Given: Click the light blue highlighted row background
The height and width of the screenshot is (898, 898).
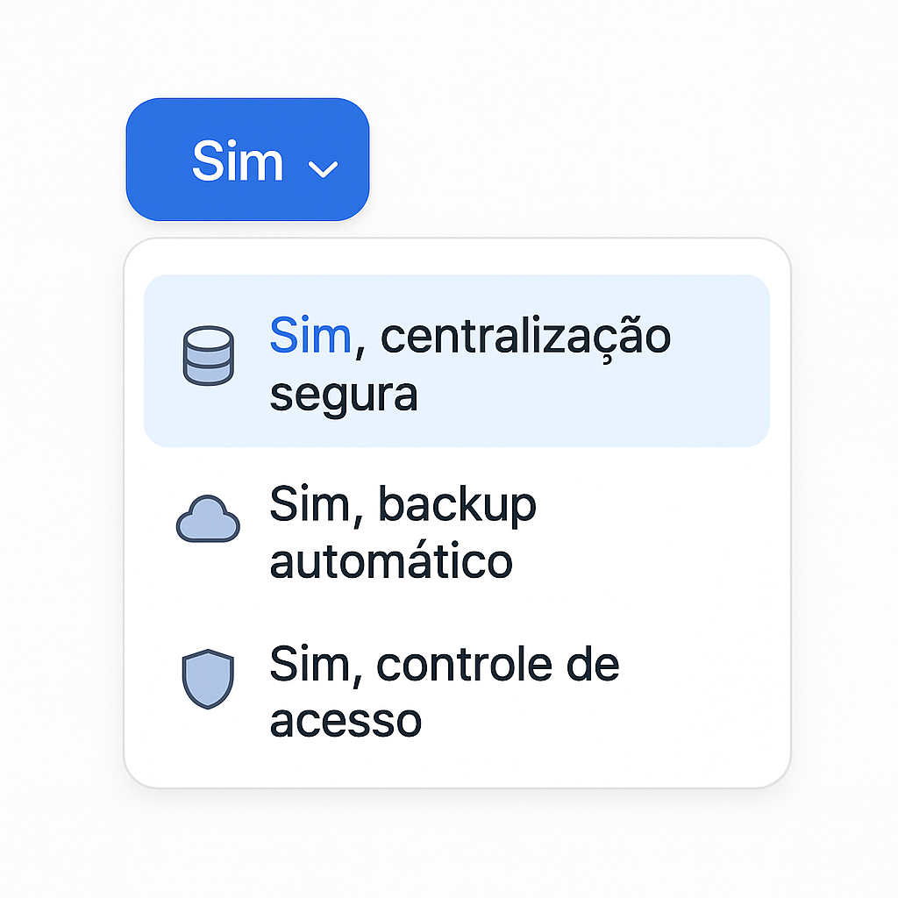Looking at the screenshot, I should (456, 360).
